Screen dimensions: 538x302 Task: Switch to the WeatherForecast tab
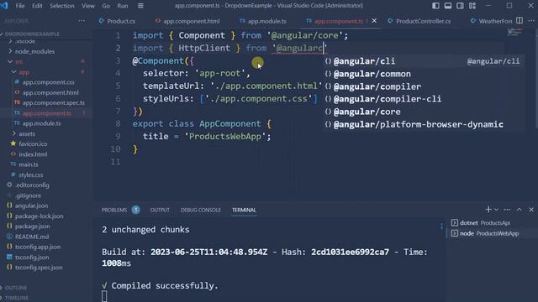[x=491, y=21]
